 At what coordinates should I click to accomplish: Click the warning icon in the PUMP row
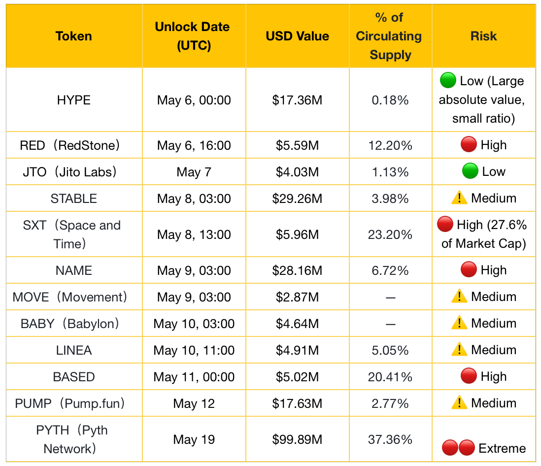pyautogui.click(x=459, y=402)
